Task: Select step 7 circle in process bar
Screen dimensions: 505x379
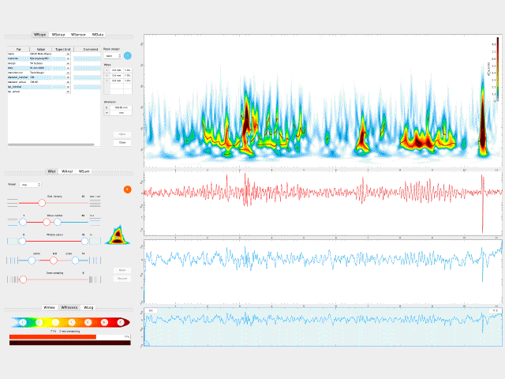Action: point(121,322)
